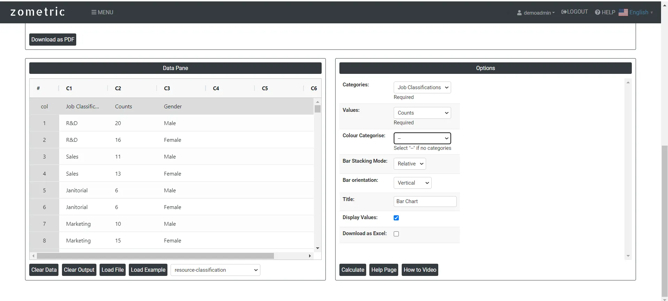Click the 'Gender' column name cell
Screen dimensions: 668x301
(x=181, y=106)
